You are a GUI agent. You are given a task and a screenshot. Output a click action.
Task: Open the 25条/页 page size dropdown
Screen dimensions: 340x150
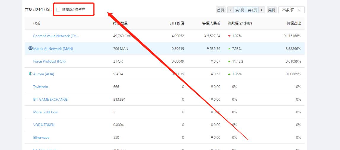291,10
